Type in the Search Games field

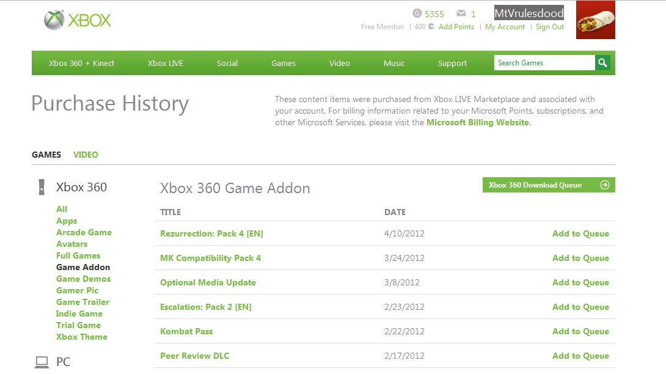click(544, 63)
